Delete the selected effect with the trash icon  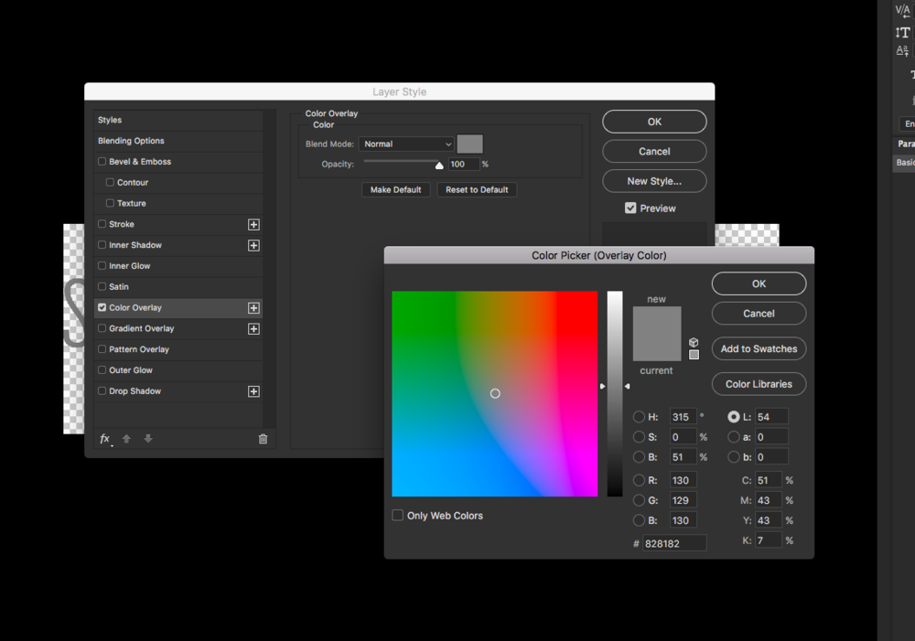pyautogui.click(x=263, y=439)
